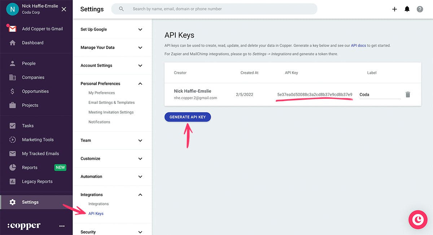The height and width of the screenshot is (235, 433).
Task: Click creator name Nick Haffie-Emslie in table
Action: coord(193,91)
